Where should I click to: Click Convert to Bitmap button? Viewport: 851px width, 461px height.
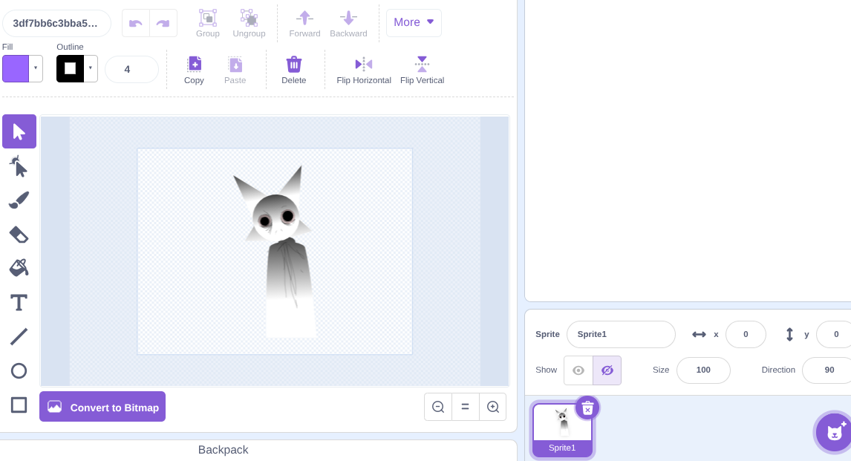coord(102,407)
